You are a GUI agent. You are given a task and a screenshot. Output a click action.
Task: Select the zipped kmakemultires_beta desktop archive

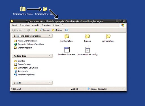pyautogui.click(x=23, y=9)
